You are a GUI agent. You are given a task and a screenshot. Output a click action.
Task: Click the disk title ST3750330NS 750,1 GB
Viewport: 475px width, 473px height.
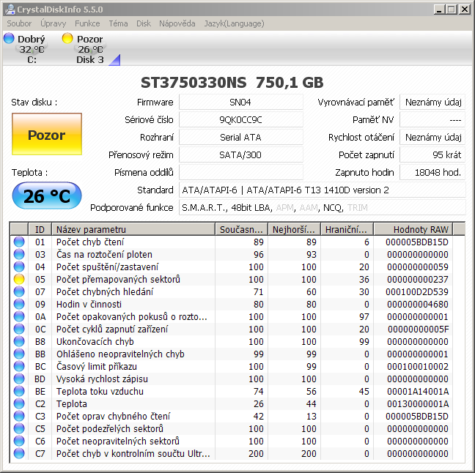coord(232,82)
